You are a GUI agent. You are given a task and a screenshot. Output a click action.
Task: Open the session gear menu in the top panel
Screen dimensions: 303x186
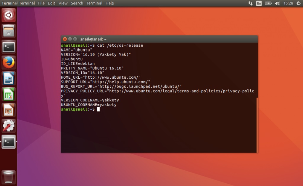click(x=299, y=3)
